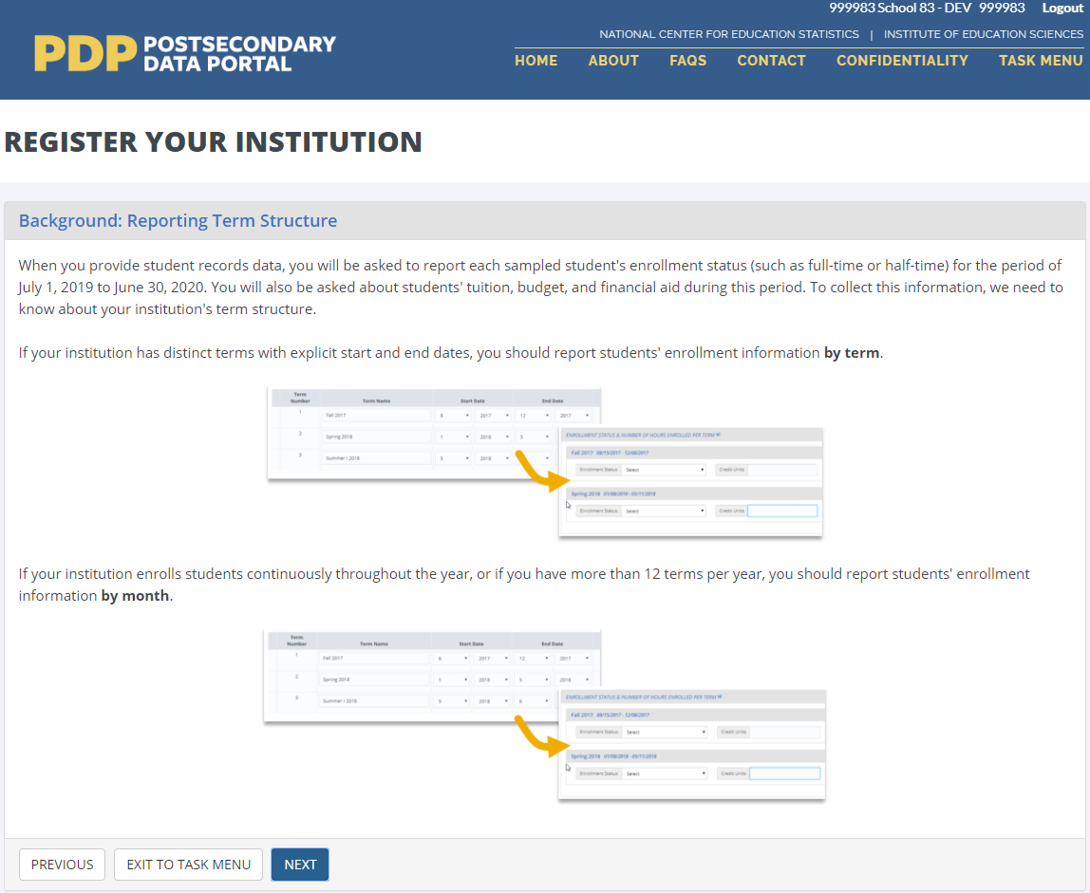The width and height of the screenshot is (1090, 893).
Task: Open the National Center for Education Statistics link
Action: click(728, 34)
